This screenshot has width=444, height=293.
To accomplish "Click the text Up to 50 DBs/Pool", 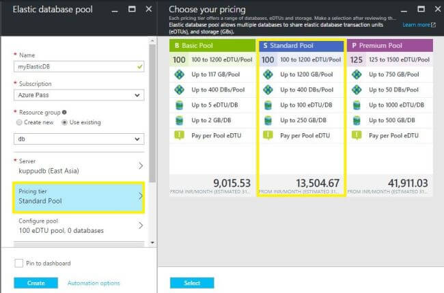I will coord(393,89).
